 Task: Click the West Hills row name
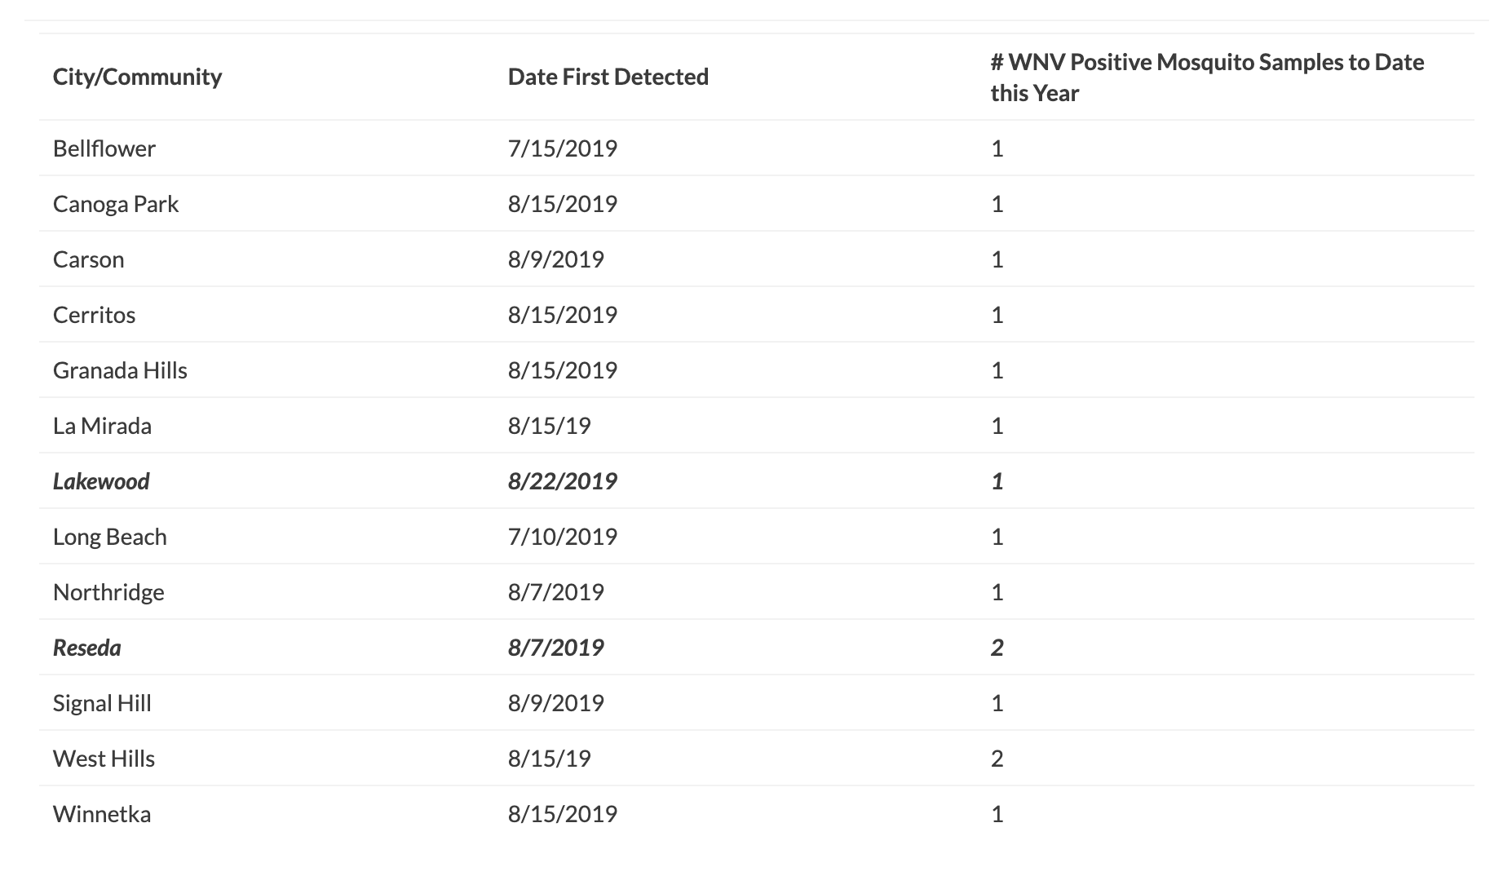[104, 759]
